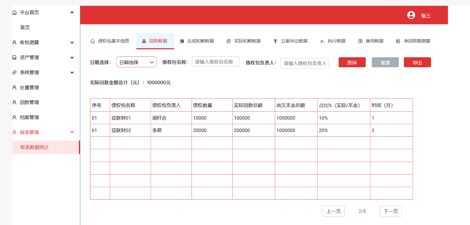Click the 200000 cell in 亚联财02 row
470x225 pixels.
point(254,130)
